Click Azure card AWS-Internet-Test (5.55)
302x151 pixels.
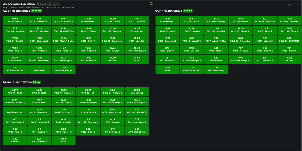137,131
